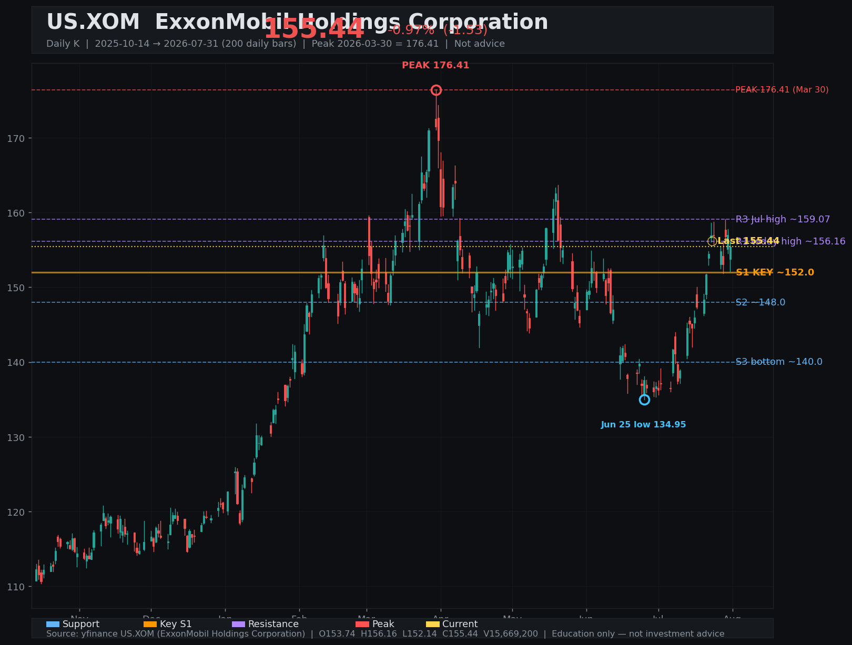Image resolution: width=852 pixels, height=645 pixels.
Task: Click the open value O153.74 in the footer
Action: (338, 634)
